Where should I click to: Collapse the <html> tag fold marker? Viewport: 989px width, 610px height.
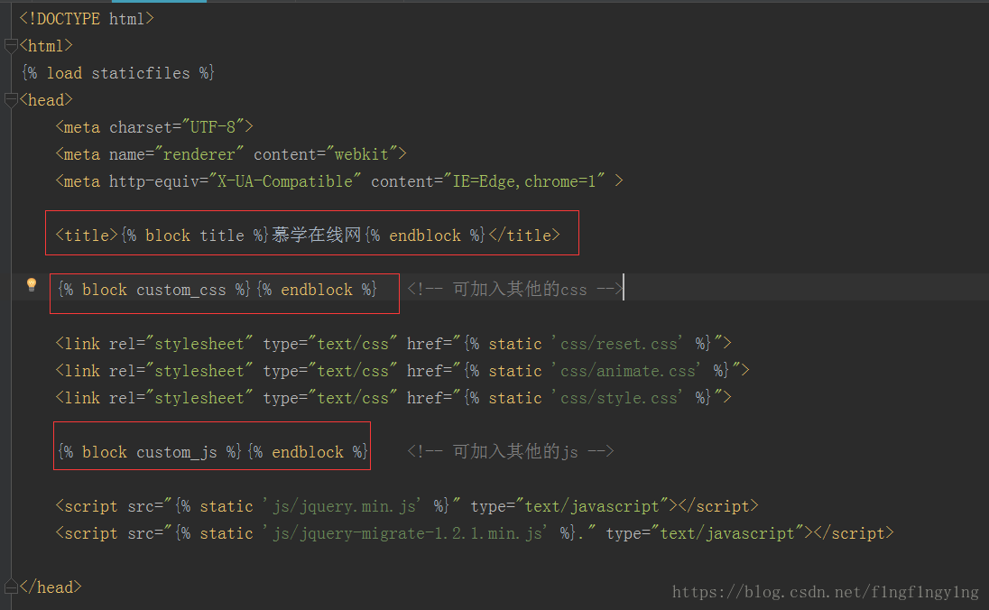pos(11,46)
